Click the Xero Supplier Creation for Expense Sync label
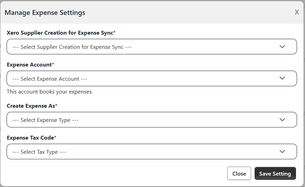The image size is (305, 187). pyautogui.click(x=60, y=33)
